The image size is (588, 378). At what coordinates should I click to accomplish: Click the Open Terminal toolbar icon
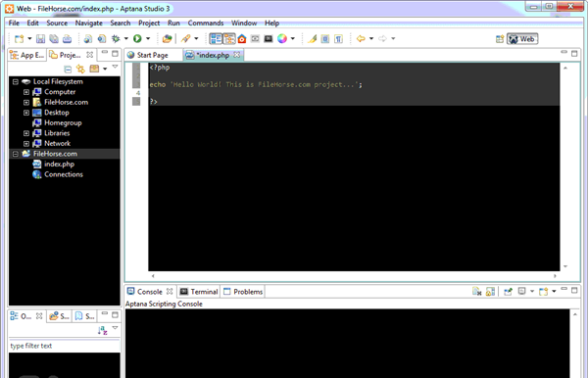(269, 38)
